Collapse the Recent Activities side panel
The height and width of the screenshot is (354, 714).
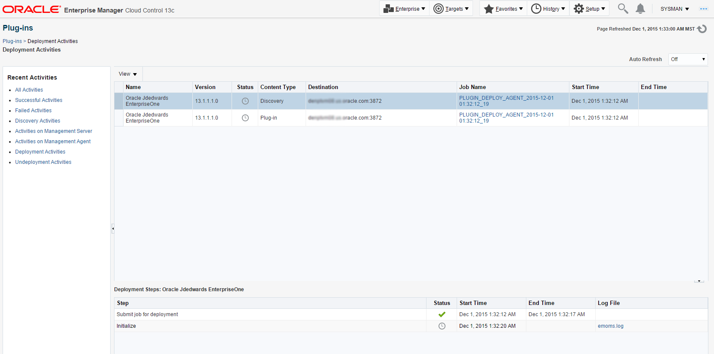pyautogui.click(x=113, y=228)
